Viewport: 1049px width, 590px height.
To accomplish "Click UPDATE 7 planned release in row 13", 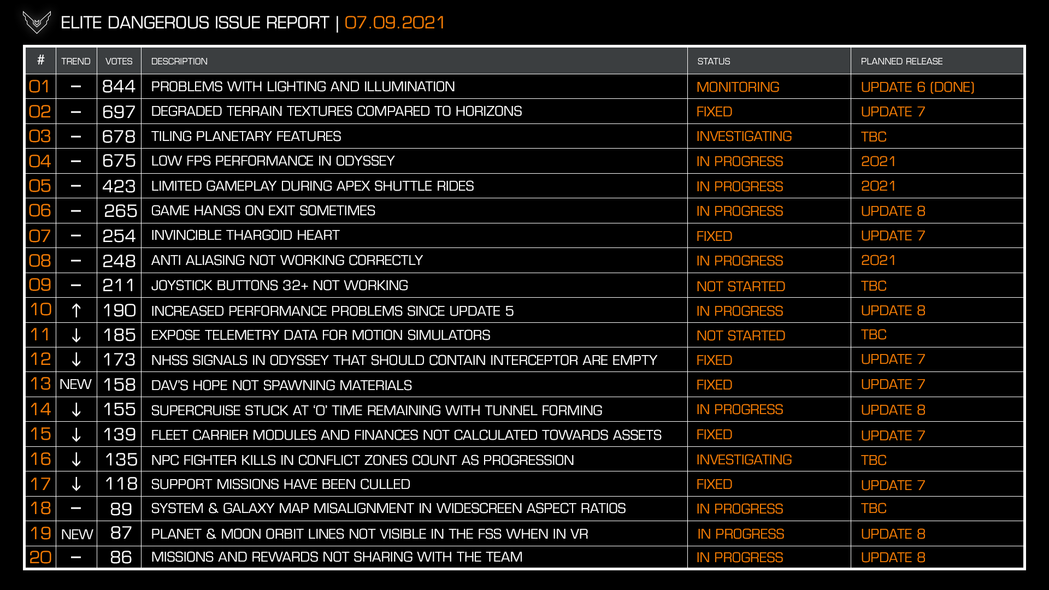I will 893,384.
